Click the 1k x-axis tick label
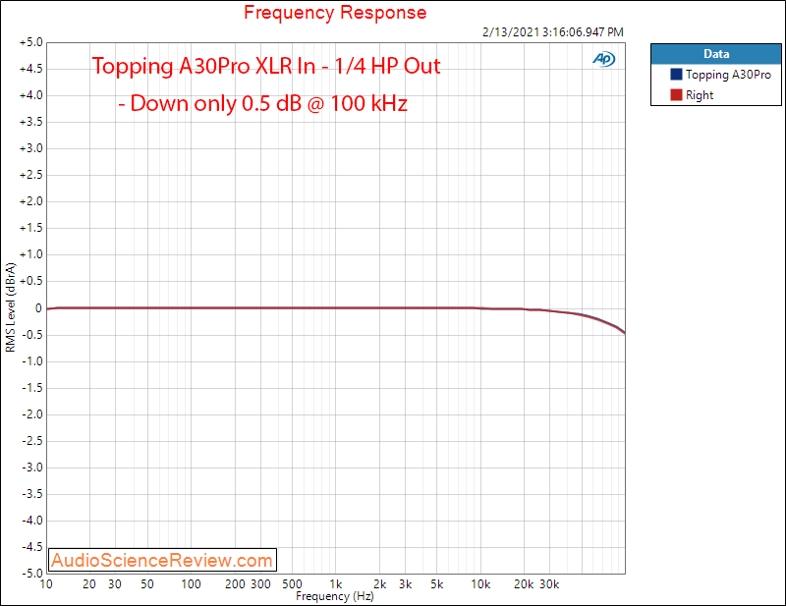 336,584
